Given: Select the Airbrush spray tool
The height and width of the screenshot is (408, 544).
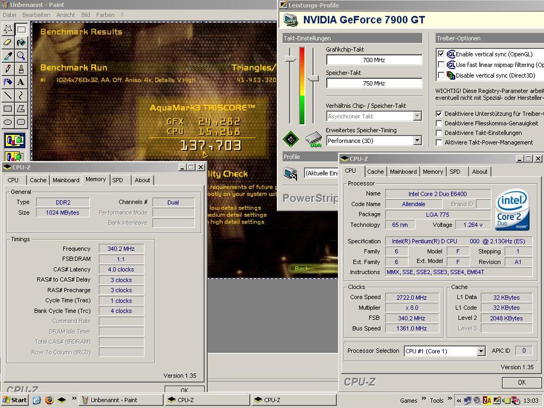Looking at the screenshot, I should [8, 82].
